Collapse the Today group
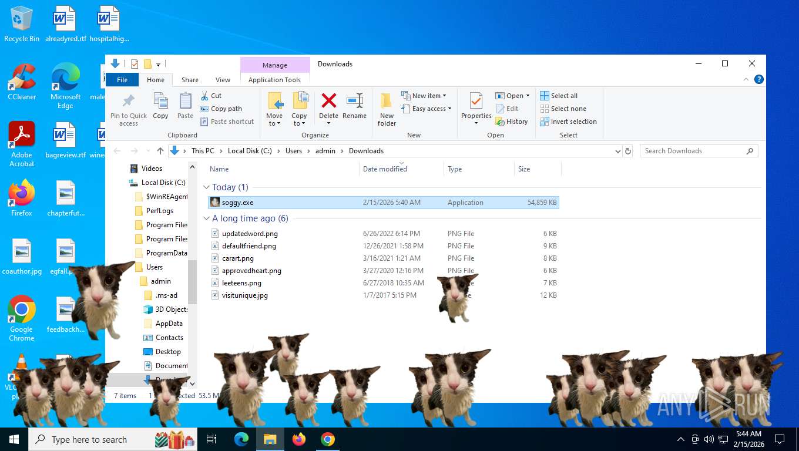 (x=206, y=187)
